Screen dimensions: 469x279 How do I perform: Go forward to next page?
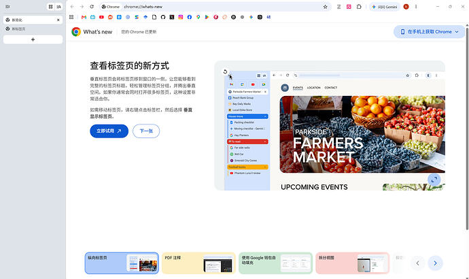[x=82, y=7]
